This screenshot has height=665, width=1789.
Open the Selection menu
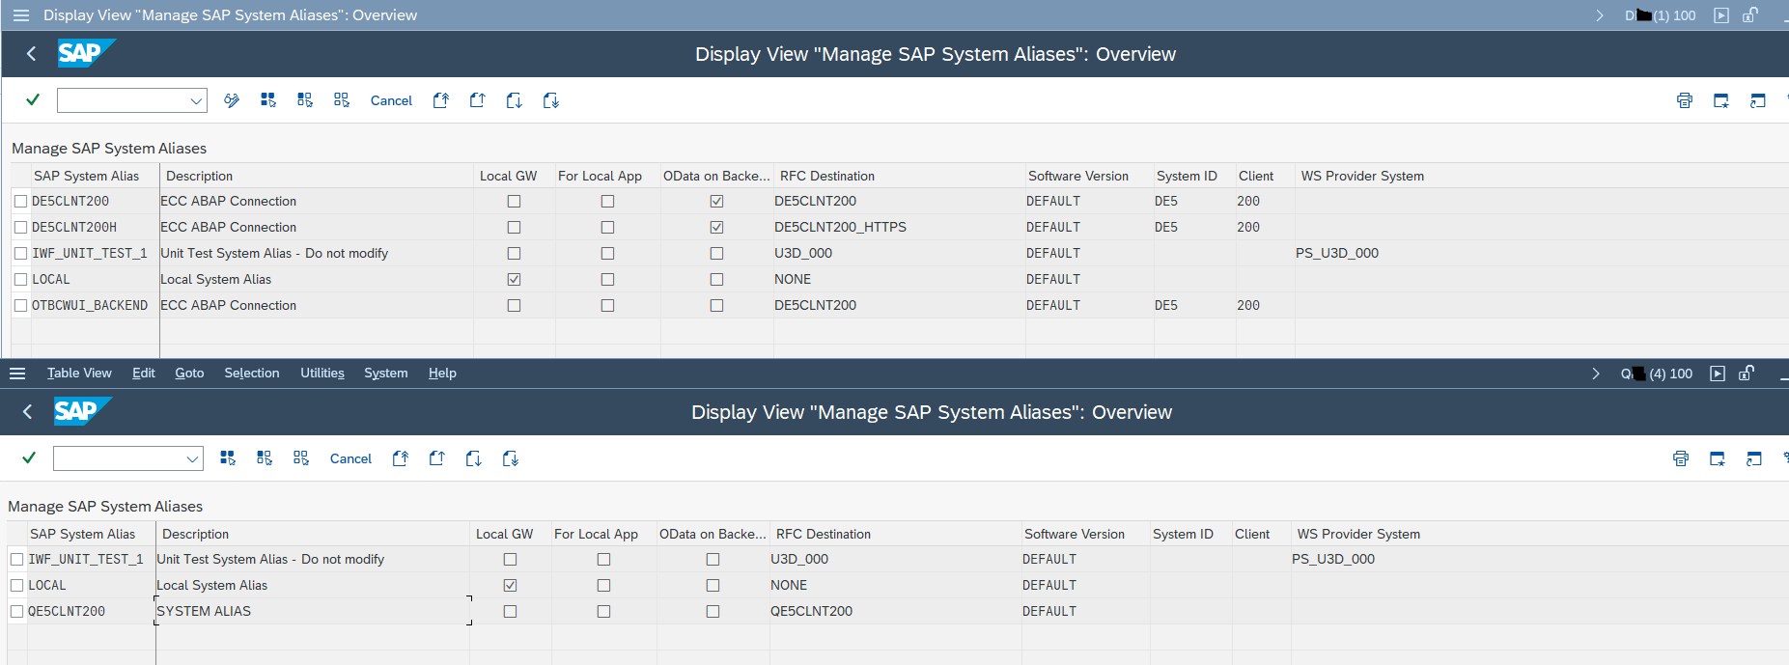coord(252,374)
